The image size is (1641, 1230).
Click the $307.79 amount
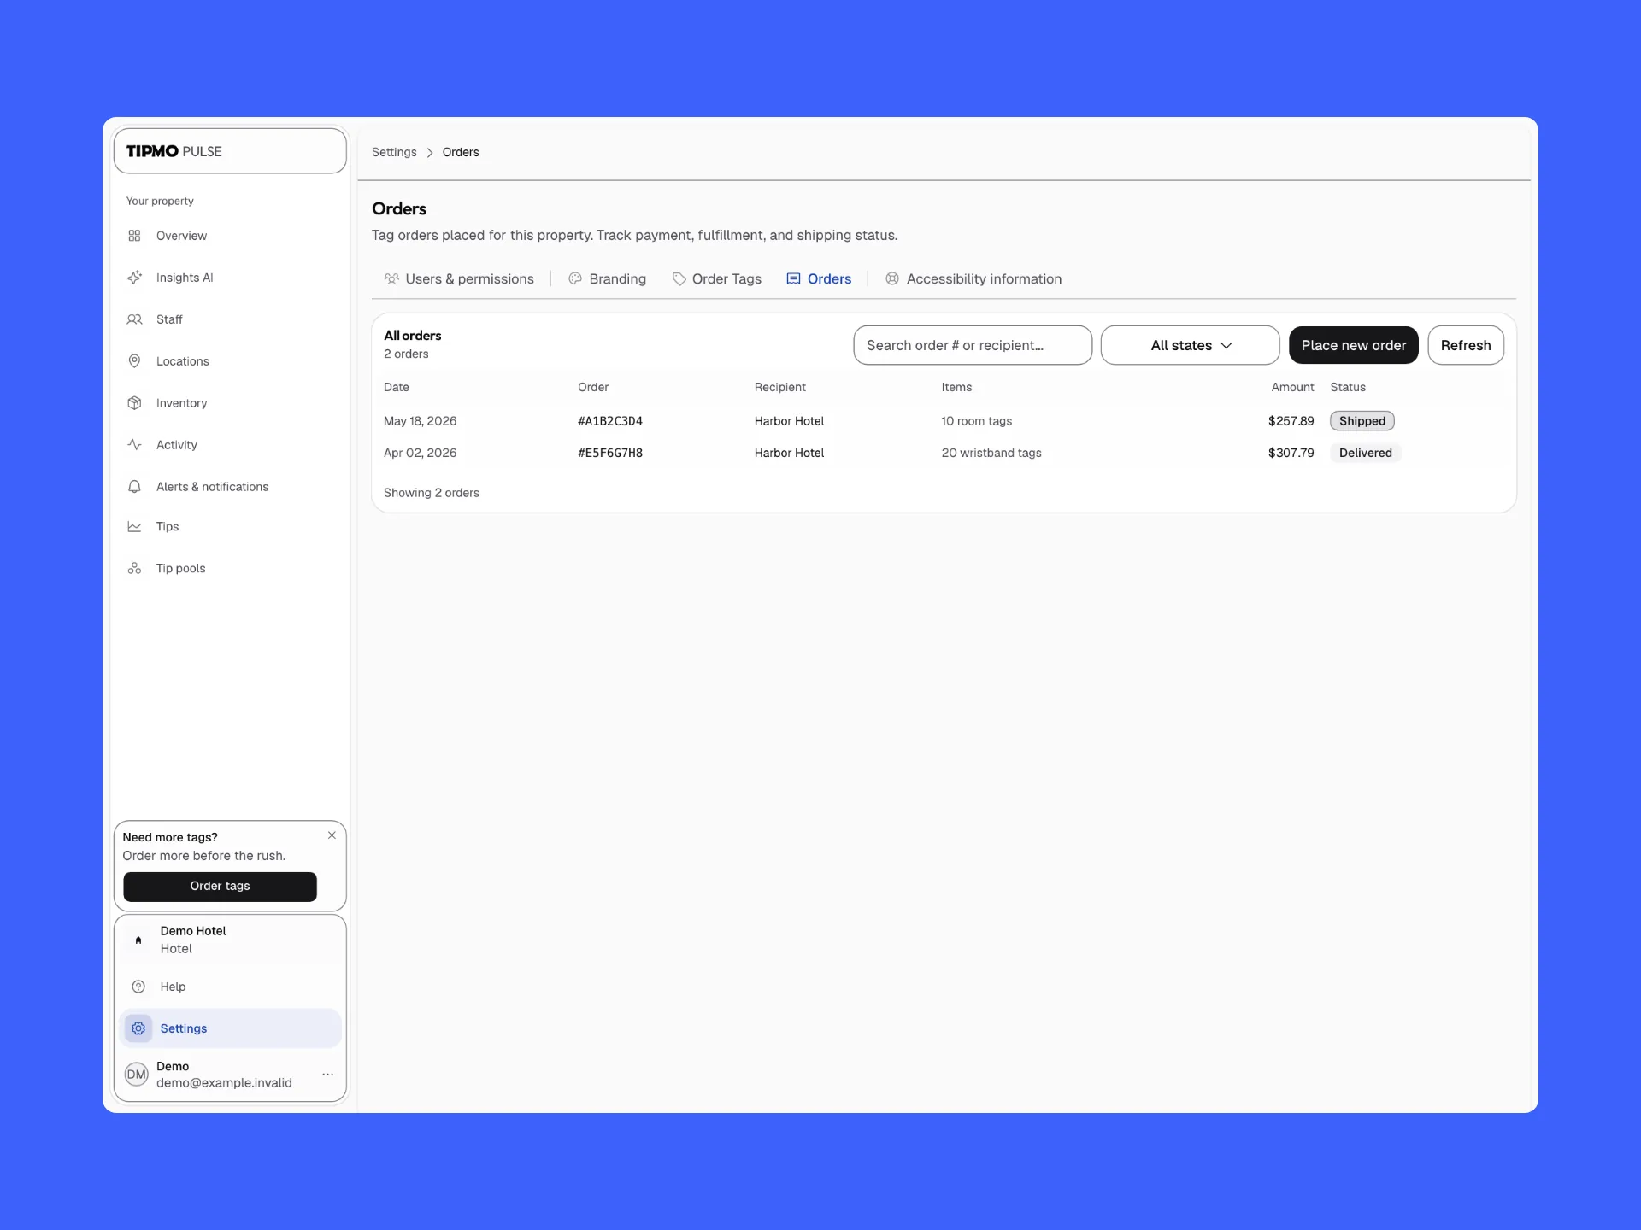pos(1291,453)
